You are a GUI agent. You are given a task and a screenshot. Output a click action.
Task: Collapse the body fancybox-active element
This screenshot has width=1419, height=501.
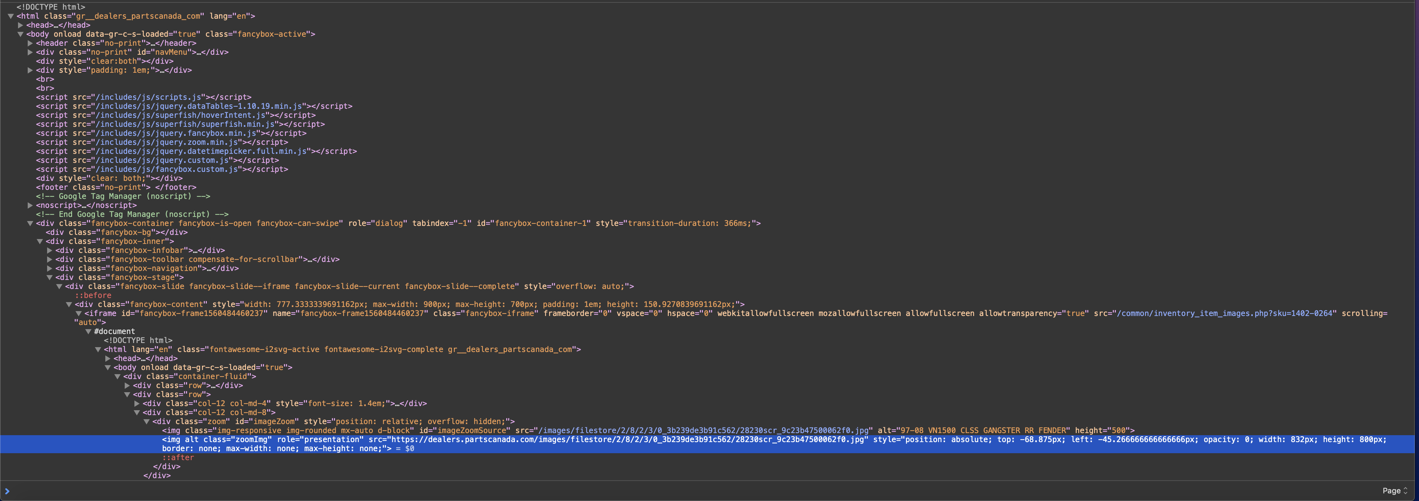coord(20,34)
